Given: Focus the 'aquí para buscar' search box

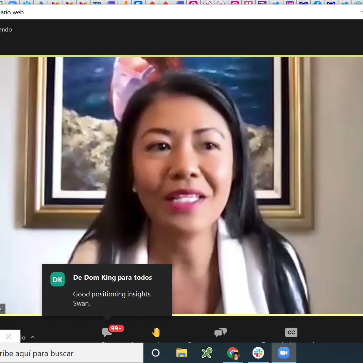Looking at the screenshot, I should point(71,353).
